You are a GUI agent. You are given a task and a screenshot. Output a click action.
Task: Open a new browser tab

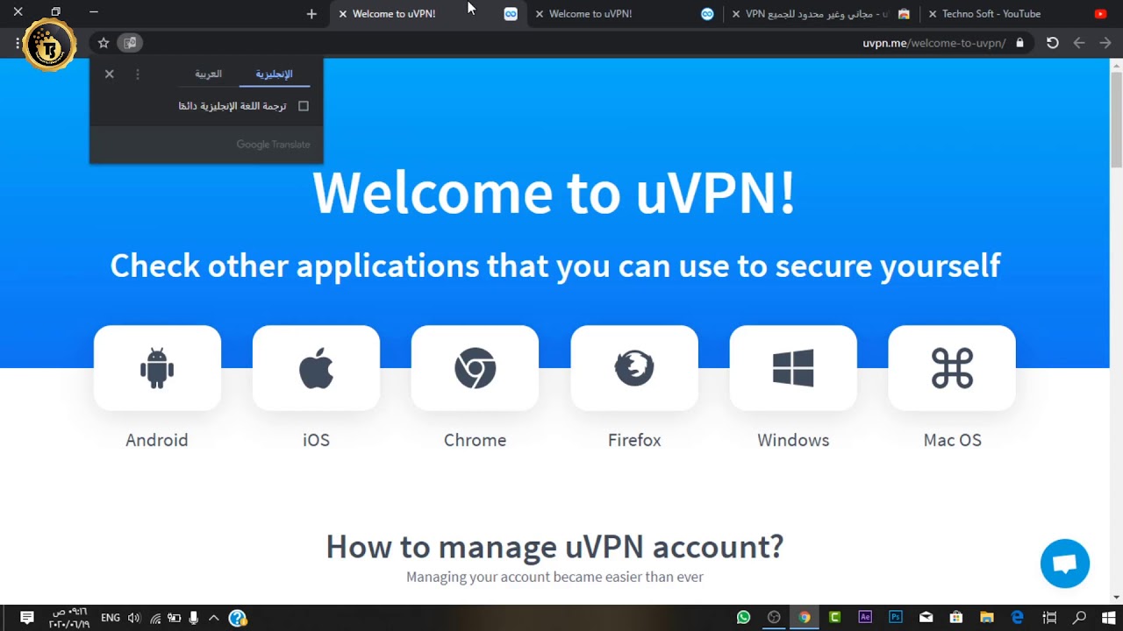(x=311, y=14)
